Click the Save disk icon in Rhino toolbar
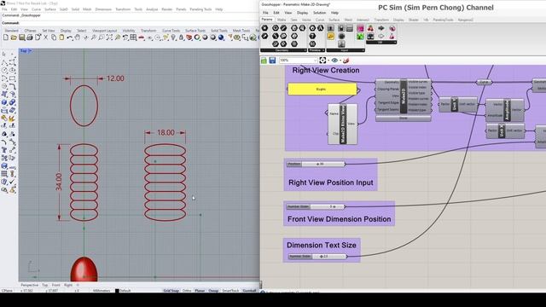546x307 pixels. click(x=21, y=38)
